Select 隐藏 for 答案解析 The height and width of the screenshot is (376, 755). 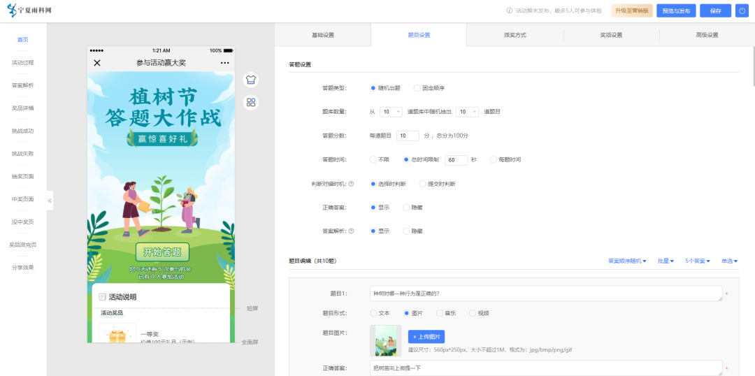(x=406, y=231)
